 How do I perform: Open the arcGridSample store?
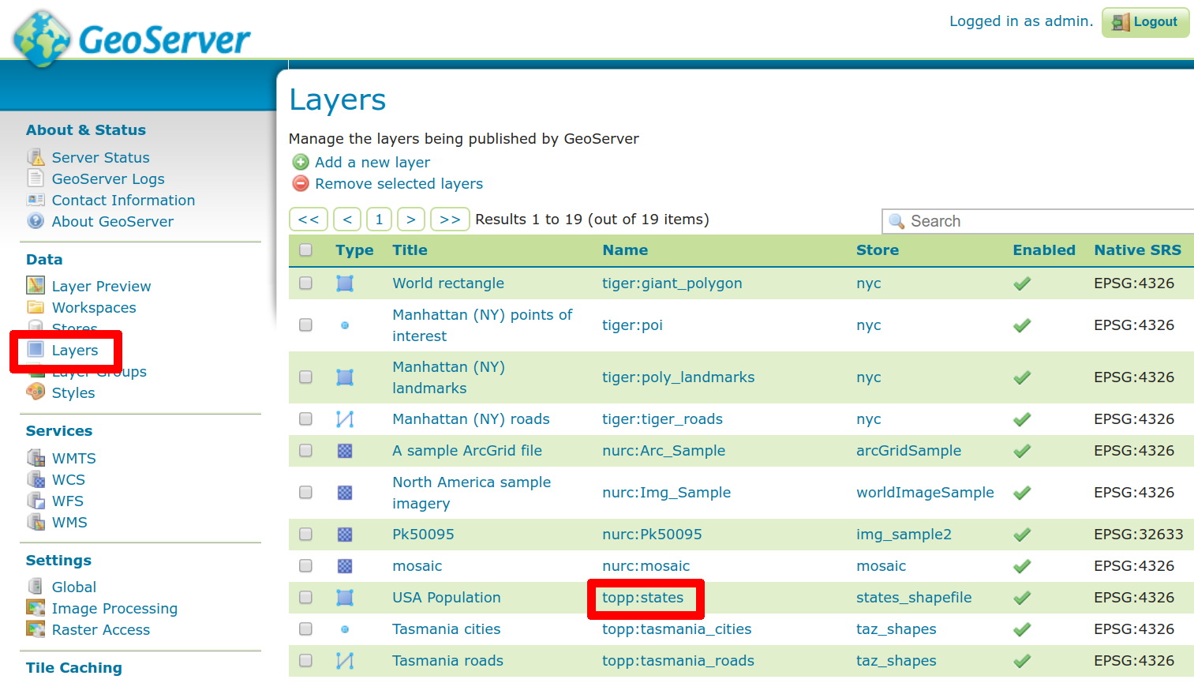pos(909,451)
